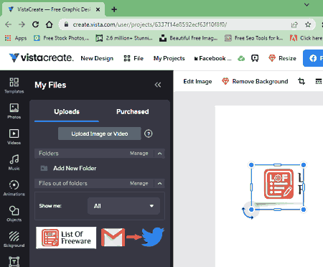Click the top-left resize handle of selection
323x267 pixels.
click(x=251, y=165)
